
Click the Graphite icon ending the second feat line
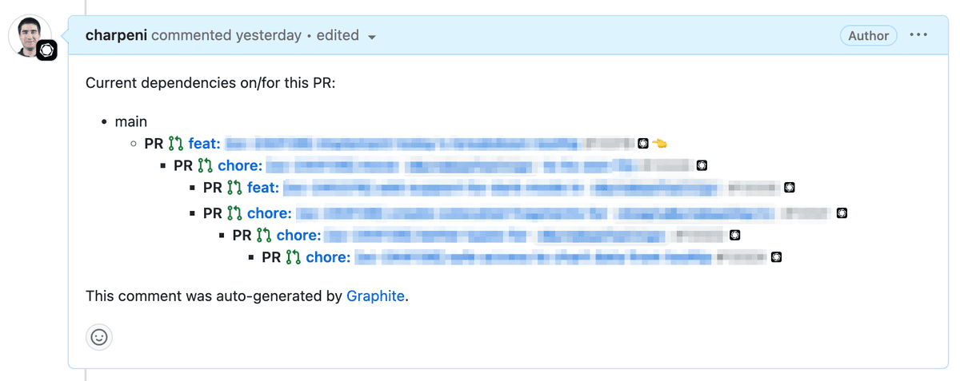789,188
